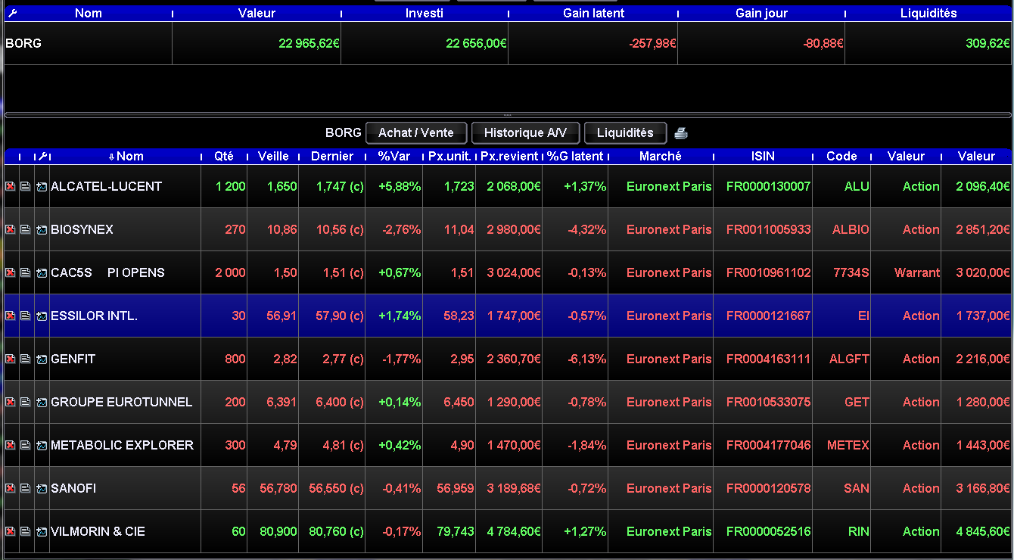Screen dimensions: 1014x560
Task: Click the Gain jour summary column header
Action: pos(762,13)
